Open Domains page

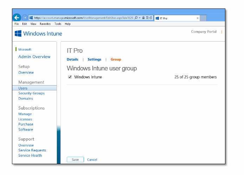click(26, 99)
